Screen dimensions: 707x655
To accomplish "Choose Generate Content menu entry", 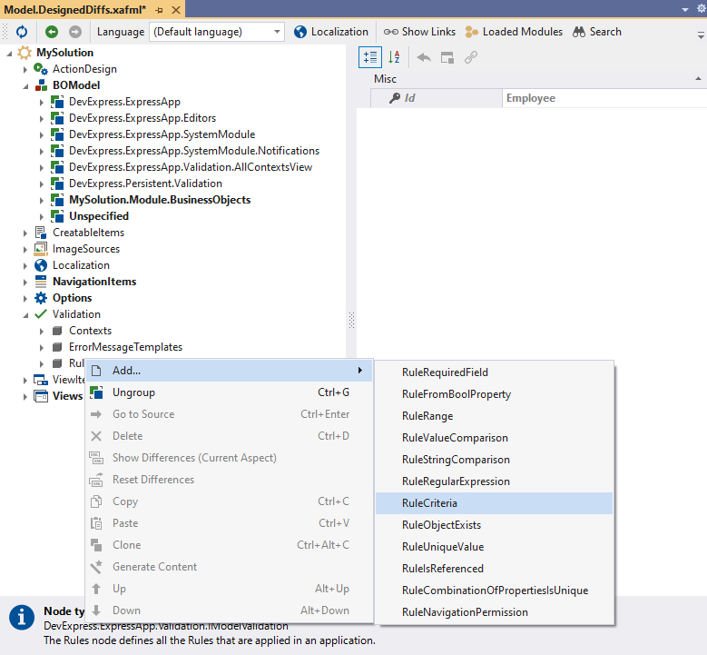I will click(229, 567).
